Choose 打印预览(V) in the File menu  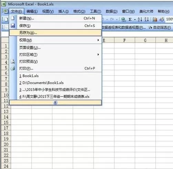point(55,62)
